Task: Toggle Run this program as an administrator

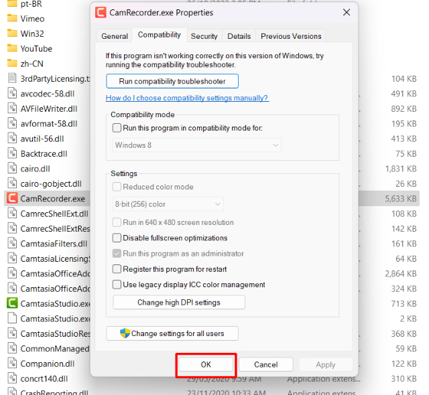Action: 117,254
